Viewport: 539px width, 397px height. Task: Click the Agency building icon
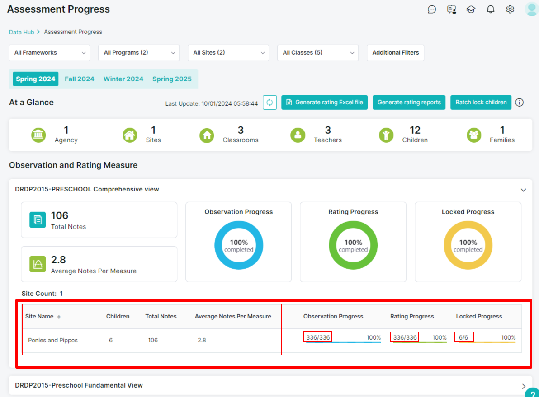coord(38,135)
